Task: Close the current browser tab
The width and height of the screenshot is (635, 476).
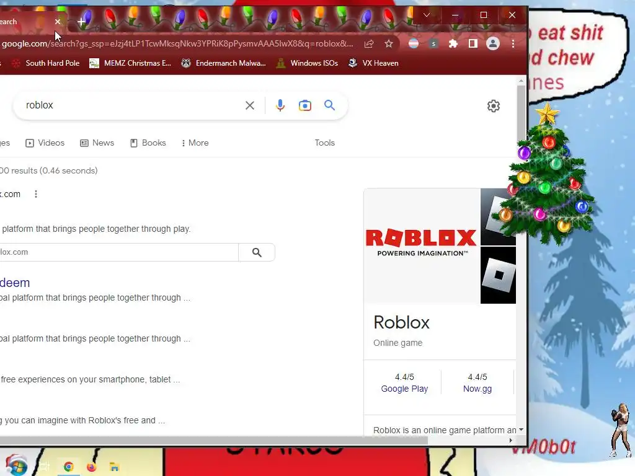Action: click(x=58, y=22)
